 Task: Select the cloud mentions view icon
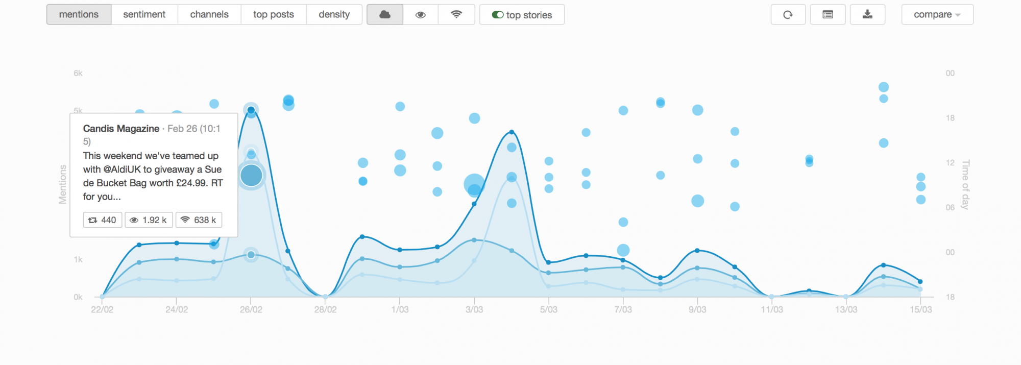tap(385, 15)
